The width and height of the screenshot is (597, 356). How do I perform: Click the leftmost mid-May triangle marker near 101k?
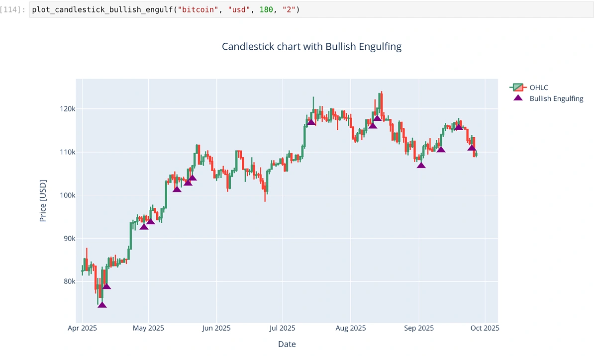tap(177, 188)
